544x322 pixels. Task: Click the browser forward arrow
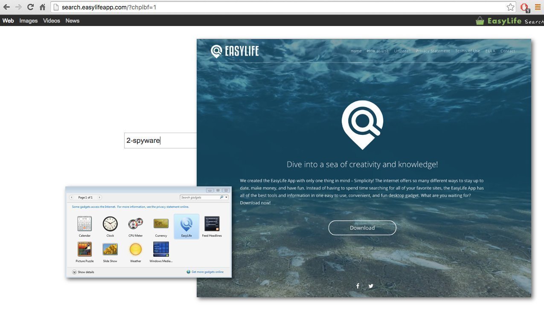click(18, 7)
